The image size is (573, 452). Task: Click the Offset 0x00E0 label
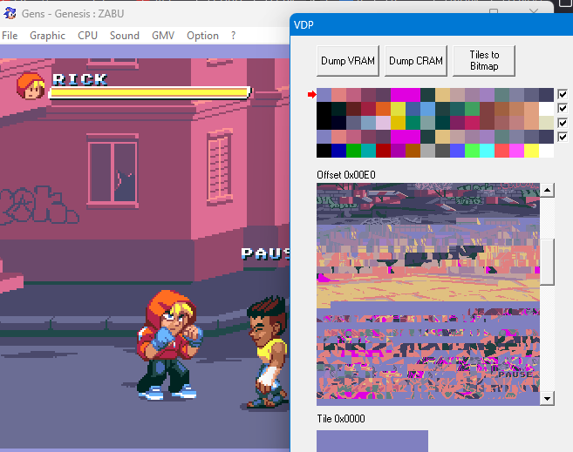(x=346, y=175)
